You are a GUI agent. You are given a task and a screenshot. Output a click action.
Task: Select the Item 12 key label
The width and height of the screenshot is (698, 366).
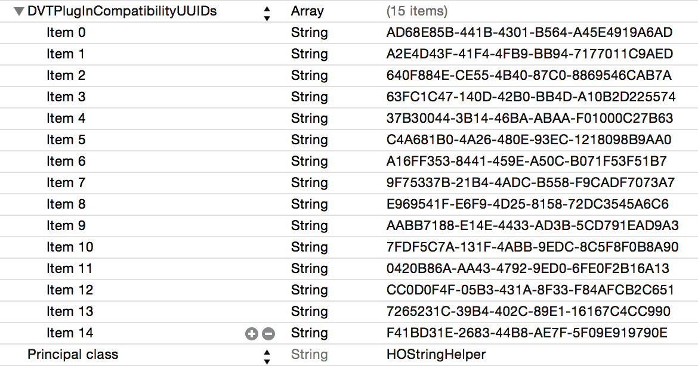tap(70, 290)
